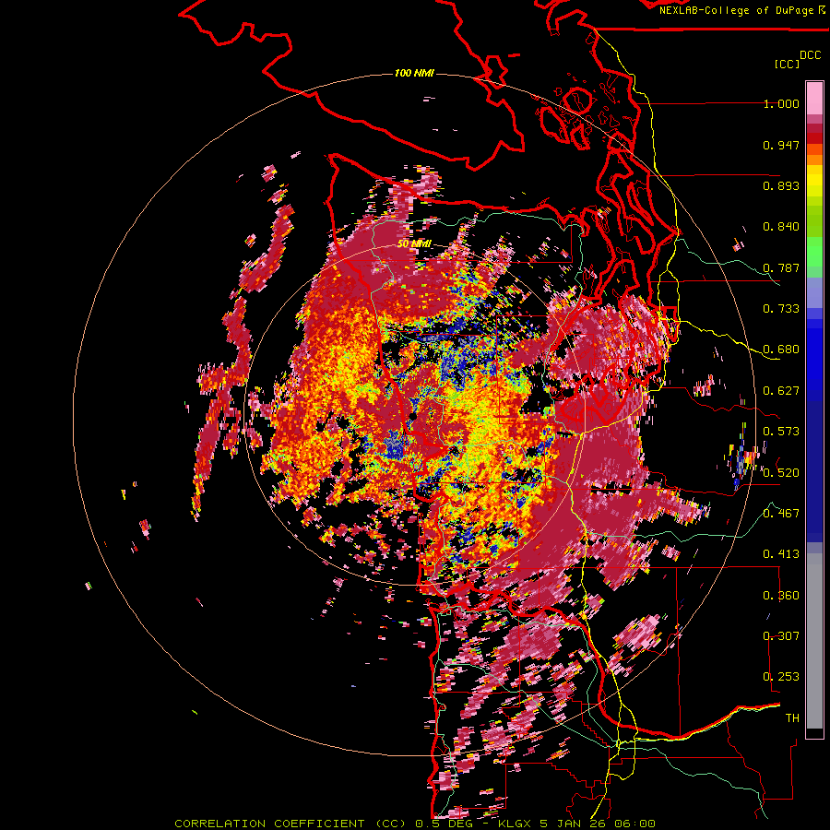
Task: Click the 0.520 color scale value
Action: click(781, 473)
